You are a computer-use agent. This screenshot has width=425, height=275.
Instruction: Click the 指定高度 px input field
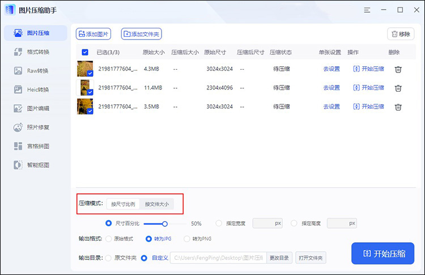coord(342,224)
